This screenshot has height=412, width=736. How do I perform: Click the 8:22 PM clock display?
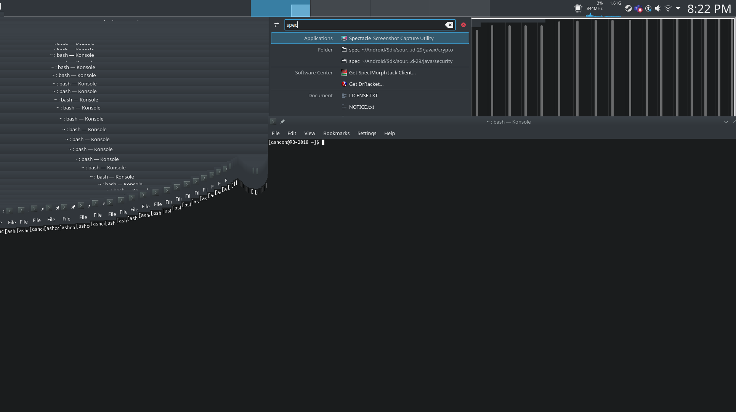(x=710, y=8)
